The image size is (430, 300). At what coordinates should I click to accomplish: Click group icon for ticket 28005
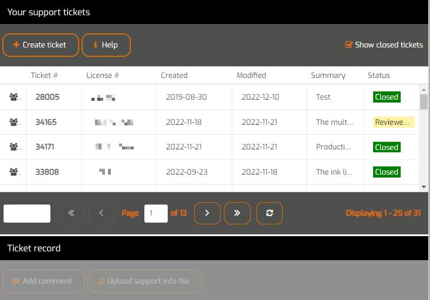(14, 97)
